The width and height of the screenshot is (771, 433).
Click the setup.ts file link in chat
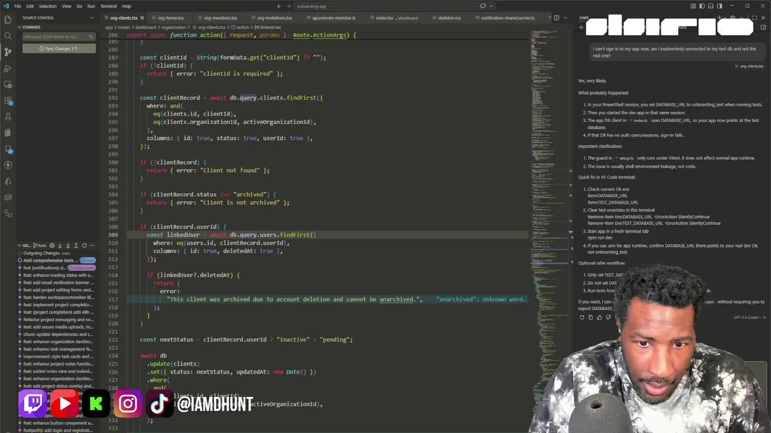[x=624, y=158]
